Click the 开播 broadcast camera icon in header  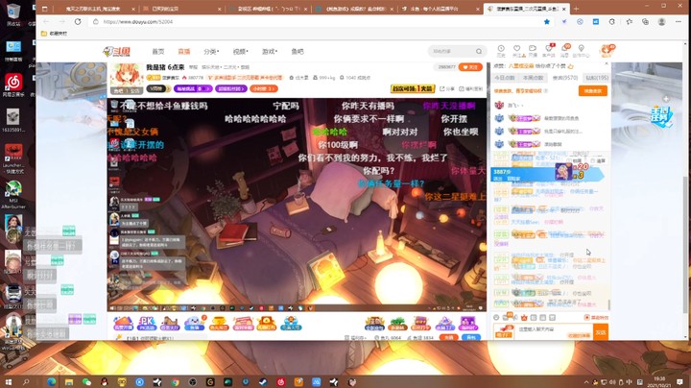tap(533, 50)
